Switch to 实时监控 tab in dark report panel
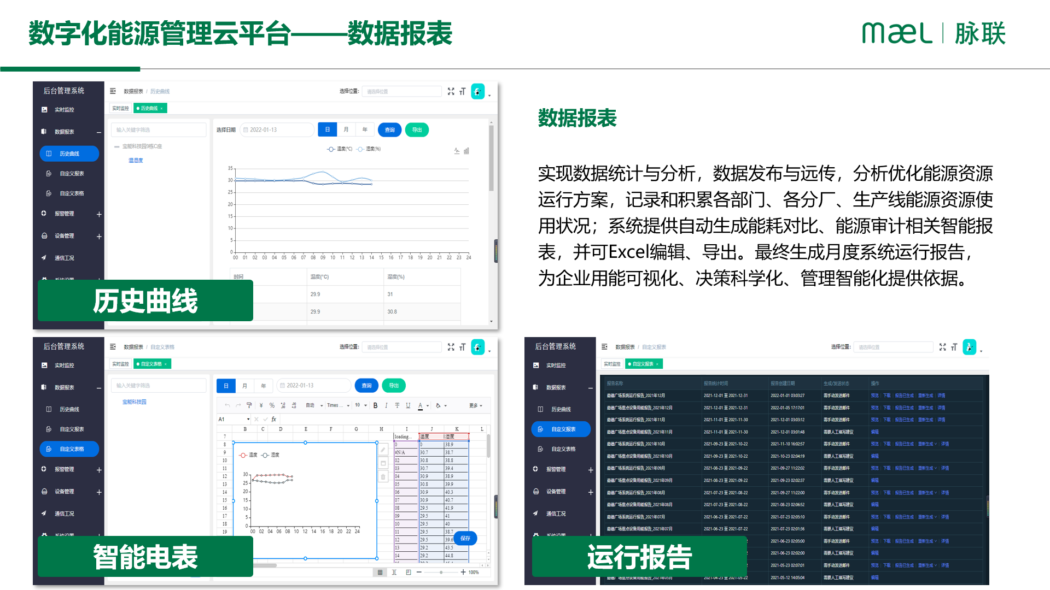1050x590 pixels. coord(612,364)
